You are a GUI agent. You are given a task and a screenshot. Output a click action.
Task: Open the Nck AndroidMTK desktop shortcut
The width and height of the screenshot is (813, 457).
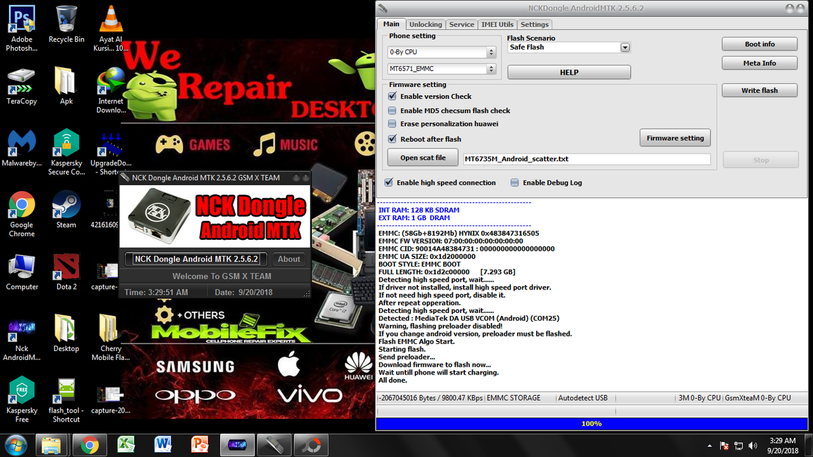pyautogui.click(x=22, y=338)
